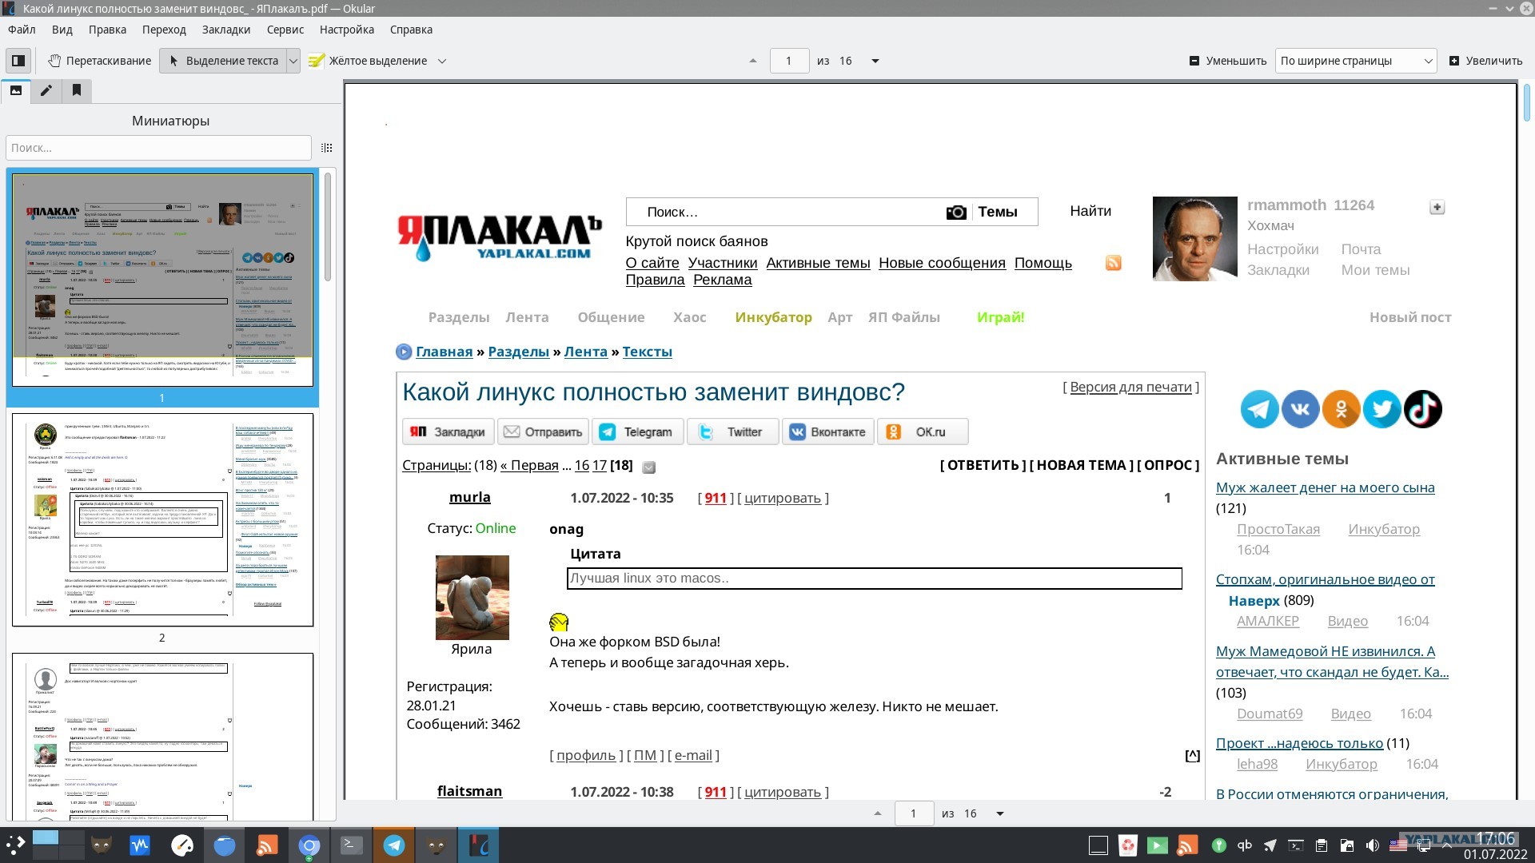This screenshot has width=1535, height=863.
Task: Switch to the thumbnails sidebar tab
Action: (16, 91)
